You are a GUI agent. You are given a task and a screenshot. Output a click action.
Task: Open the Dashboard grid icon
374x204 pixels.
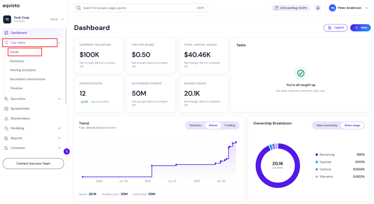(x=6, y=33)
